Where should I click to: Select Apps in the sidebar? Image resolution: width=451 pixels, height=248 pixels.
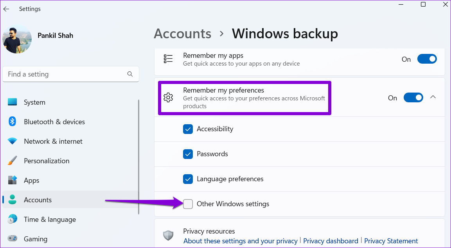tap(31, 180)
